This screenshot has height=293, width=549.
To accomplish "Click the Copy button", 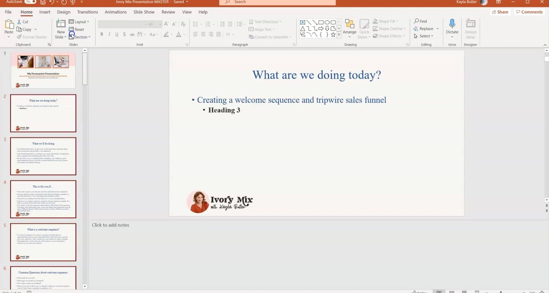I will (24, 29).
